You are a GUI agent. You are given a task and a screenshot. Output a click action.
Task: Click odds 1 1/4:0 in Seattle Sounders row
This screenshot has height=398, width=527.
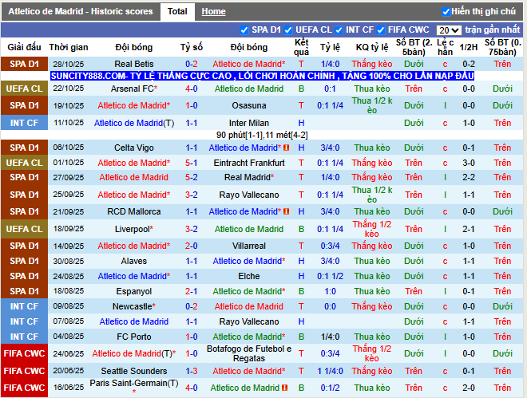(330, 371)
